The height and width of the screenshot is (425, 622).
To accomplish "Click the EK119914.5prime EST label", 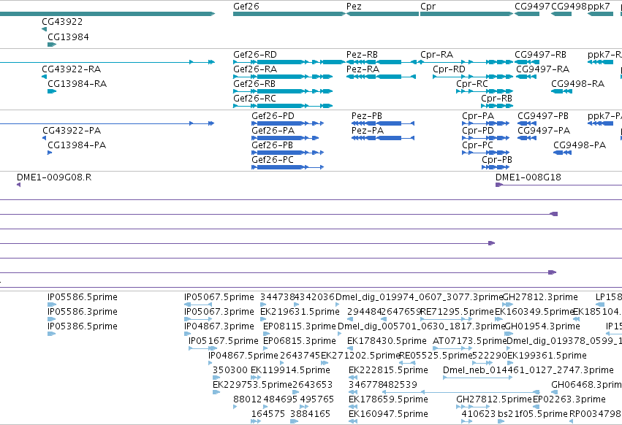I will point(290,371).
